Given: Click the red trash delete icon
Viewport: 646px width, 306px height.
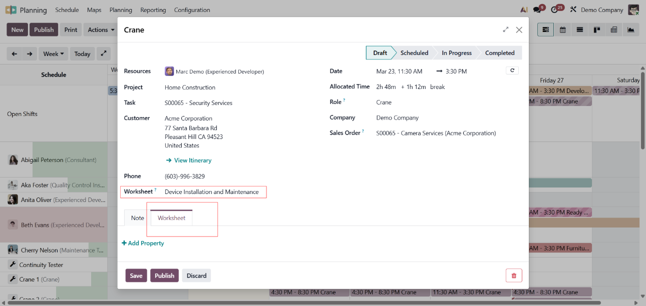Looking at the screenshot, I should point(514,275).
